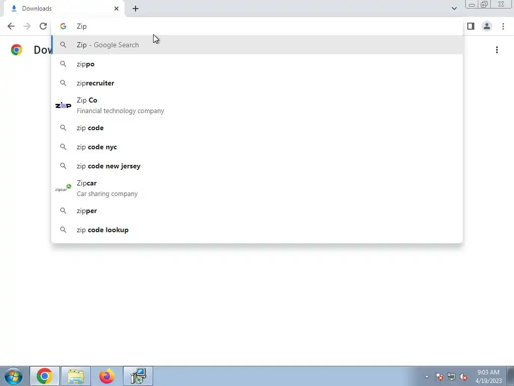Pick the 'zip code nyc' suggestion
This screenshot has height=386, width=514.
[x=257, y=147]
